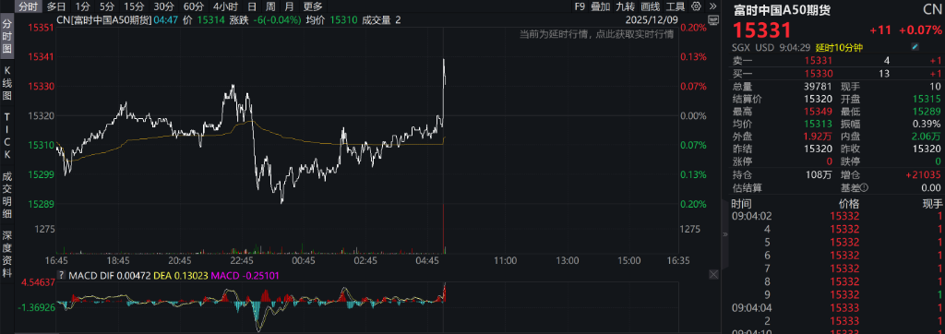Click the 15341 price axis label
Viewport: 945px width, 334px height.
click(41, 57)
